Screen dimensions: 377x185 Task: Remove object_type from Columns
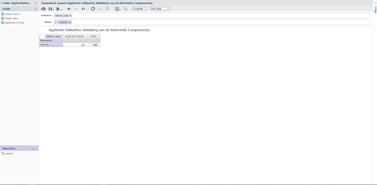coord(71,16)
